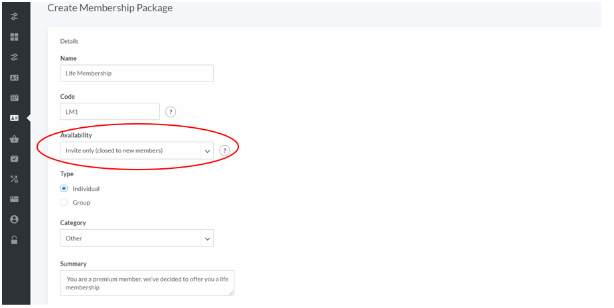
Task: Open the unlocked padlock sidebar icon
Action: pos(14,240)
